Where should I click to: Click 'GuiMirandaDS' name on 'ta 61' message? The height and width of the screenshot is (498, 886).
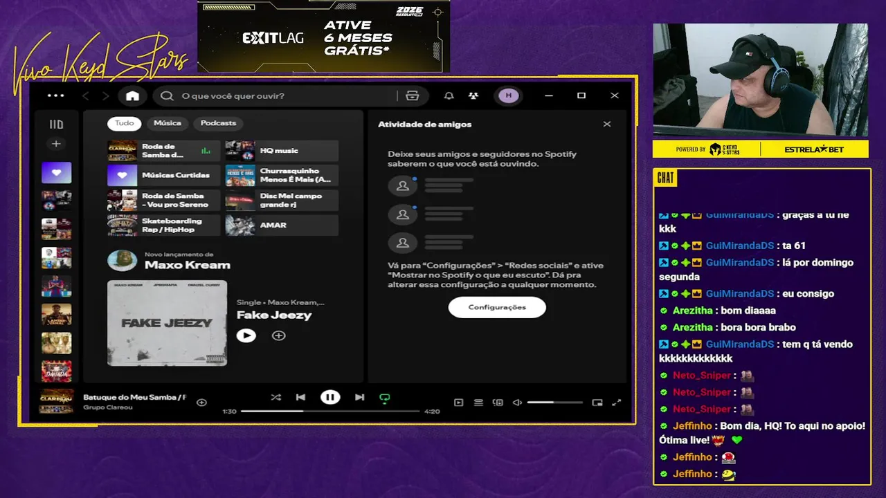[x=740, y=246]
